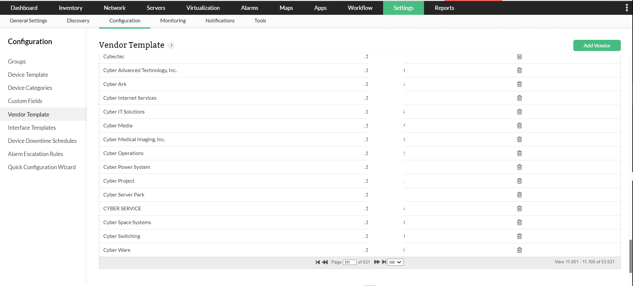The width and height of the screenshot is (633, 286).
Task: Switch to the Monitoring settings tab
Action: coord(173,21)
